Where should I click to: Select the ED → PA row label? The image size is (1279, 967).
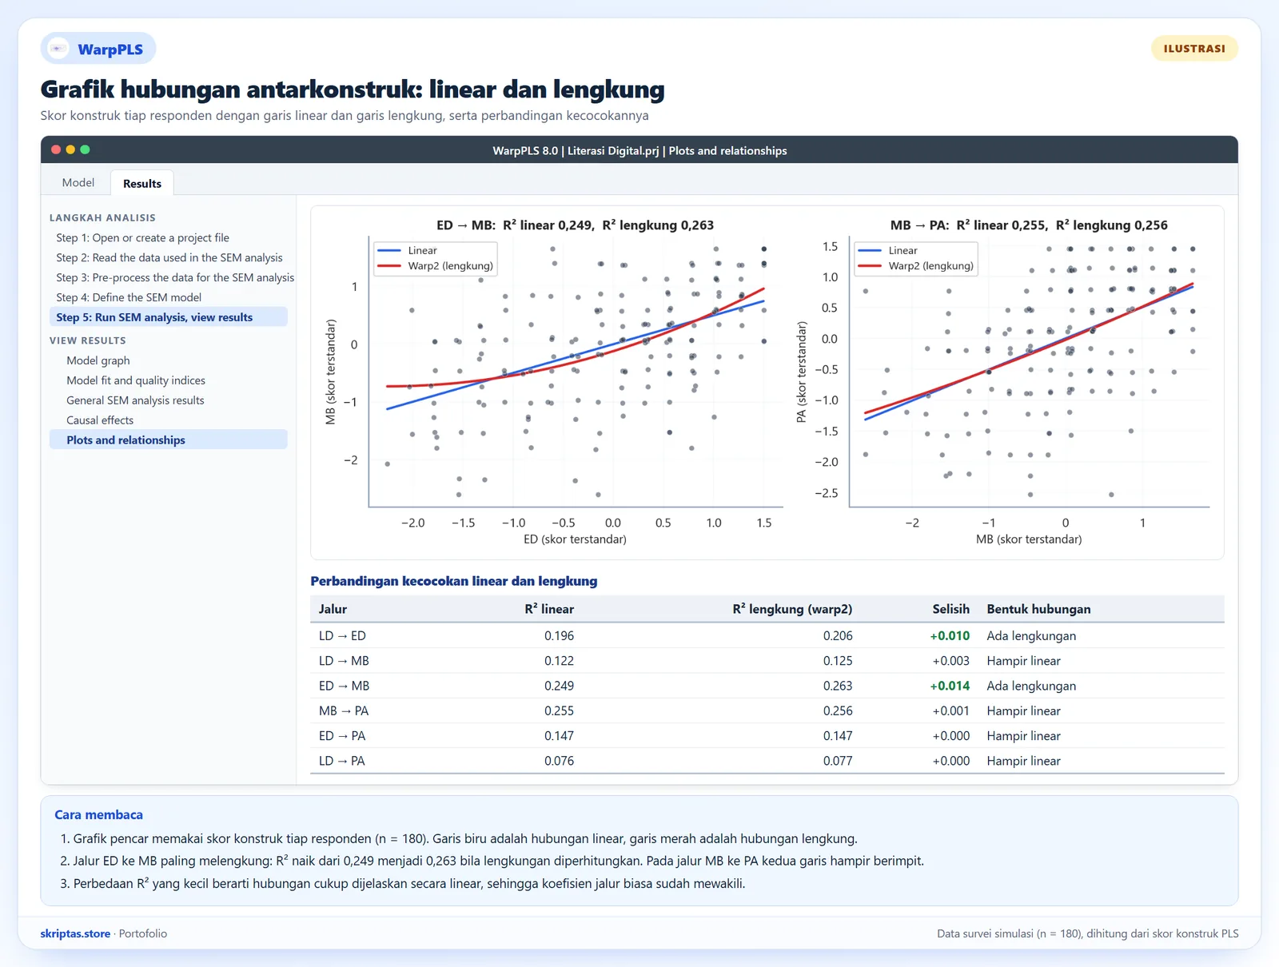(342, 735)
